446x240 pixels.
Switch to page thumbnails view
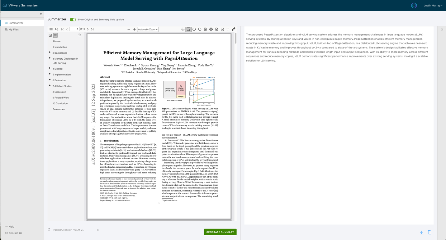[x=50, y=35]
